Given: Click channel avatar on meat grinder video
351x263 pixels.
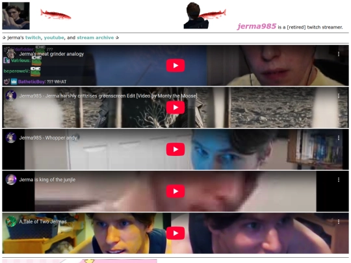Looking at the screenshot, I should [11, 54].
